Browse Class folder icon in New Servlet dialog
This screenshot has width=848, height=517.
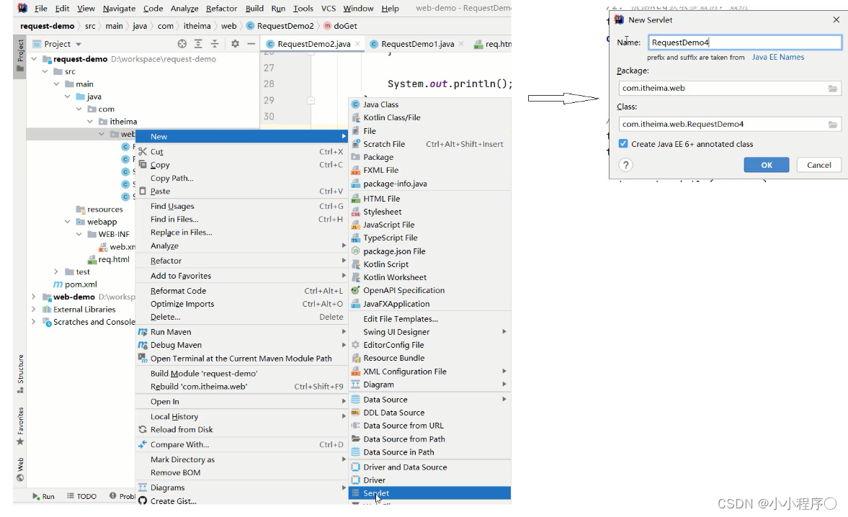(x=833, y=125)
